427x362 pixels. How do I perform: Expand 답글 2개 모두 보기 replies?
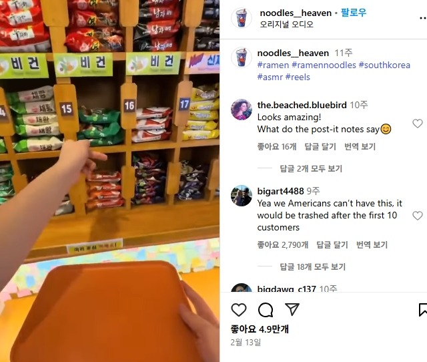[311, 169]
